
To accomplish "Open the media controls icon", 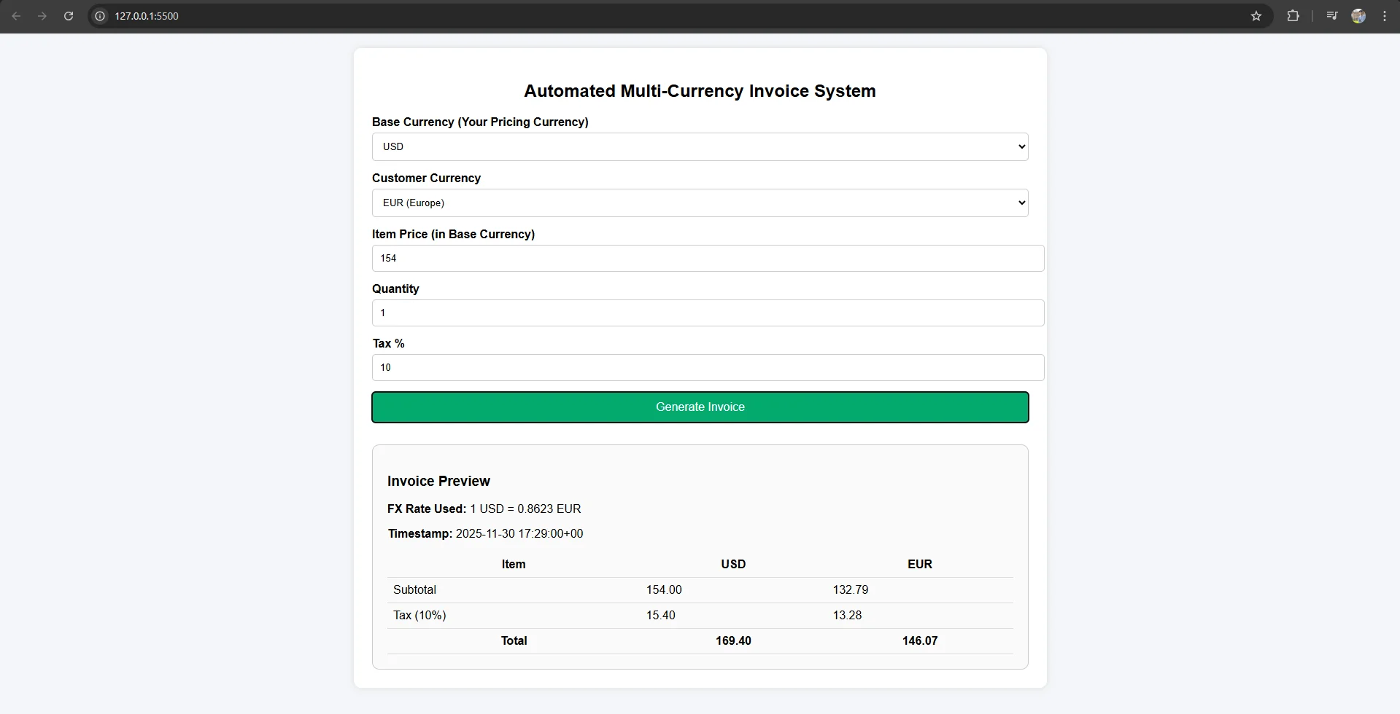I will pyautogui.click(x=1331, y=16).
